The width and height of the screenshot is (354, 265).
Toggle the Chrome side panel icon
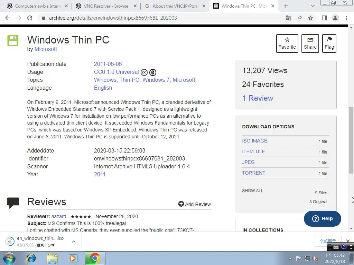click(324, 18)
